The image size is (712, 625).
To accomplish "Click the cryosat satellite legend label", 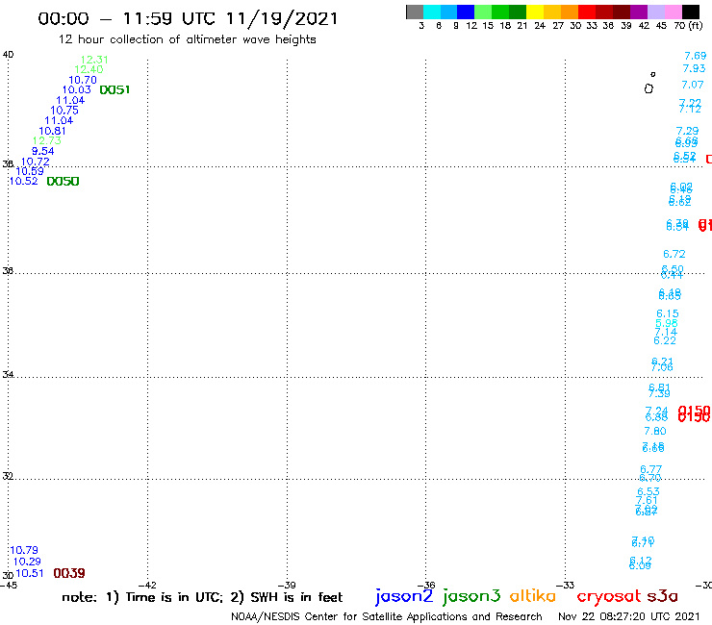I will [609, 596].
